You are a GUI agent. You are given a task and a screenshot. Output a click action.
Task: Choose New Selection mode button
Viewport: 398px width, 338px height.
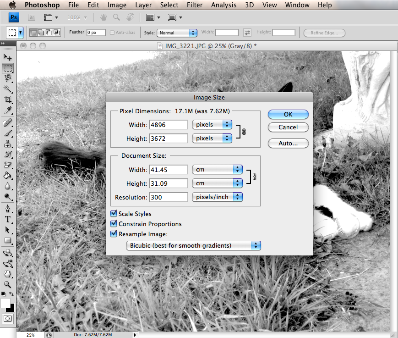pyautogui.click(x=33, y=33)
